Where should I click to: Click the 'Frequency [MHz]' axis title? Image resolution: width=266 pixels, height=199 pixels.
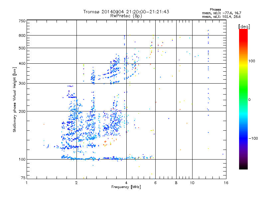click(126, 187)
